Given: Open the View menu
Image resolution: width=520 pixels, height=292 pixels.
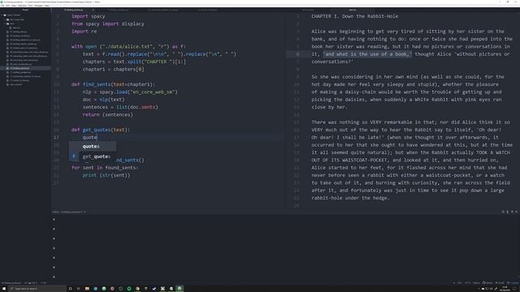Looking at the screenshot, I should (14, 6).
